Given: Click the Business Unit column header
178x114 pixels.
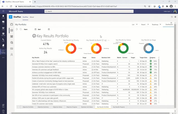Looking at the screenshot, I should click(x=106, y=58).
